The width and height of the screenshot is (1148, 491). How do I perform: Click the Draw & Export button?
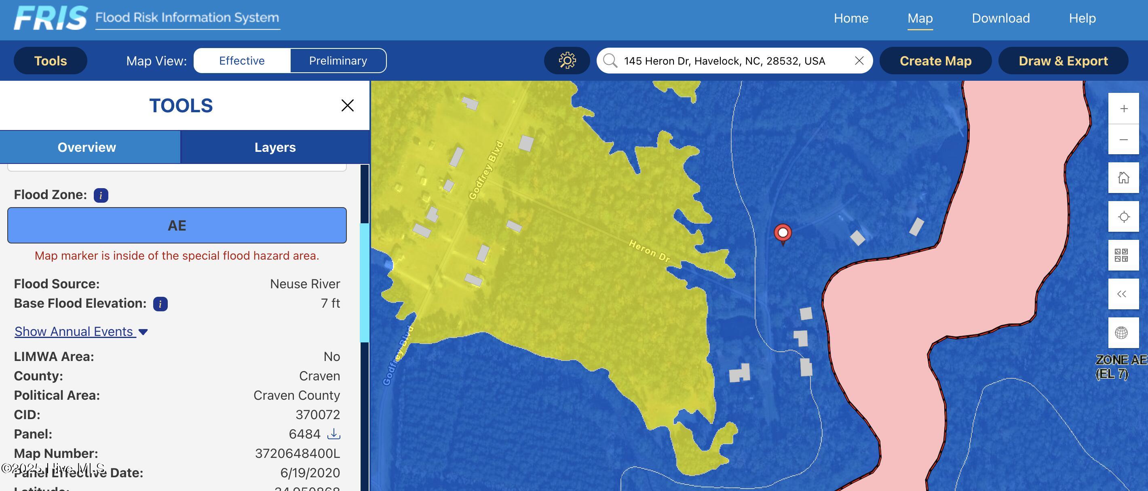(1063, 61)
